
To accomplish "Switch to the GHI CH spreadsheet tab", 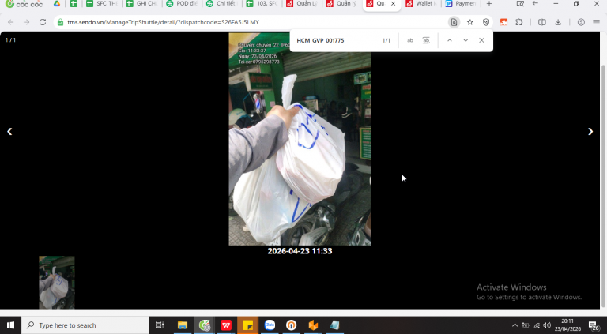I will click(x=141, y=4).
